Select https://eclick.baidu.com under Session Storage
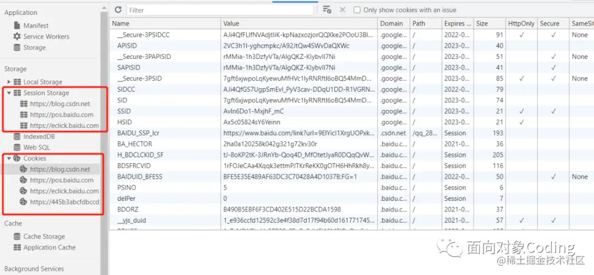Screen dimensions: 594x275 pyautogui.click(x=64, y=125)
